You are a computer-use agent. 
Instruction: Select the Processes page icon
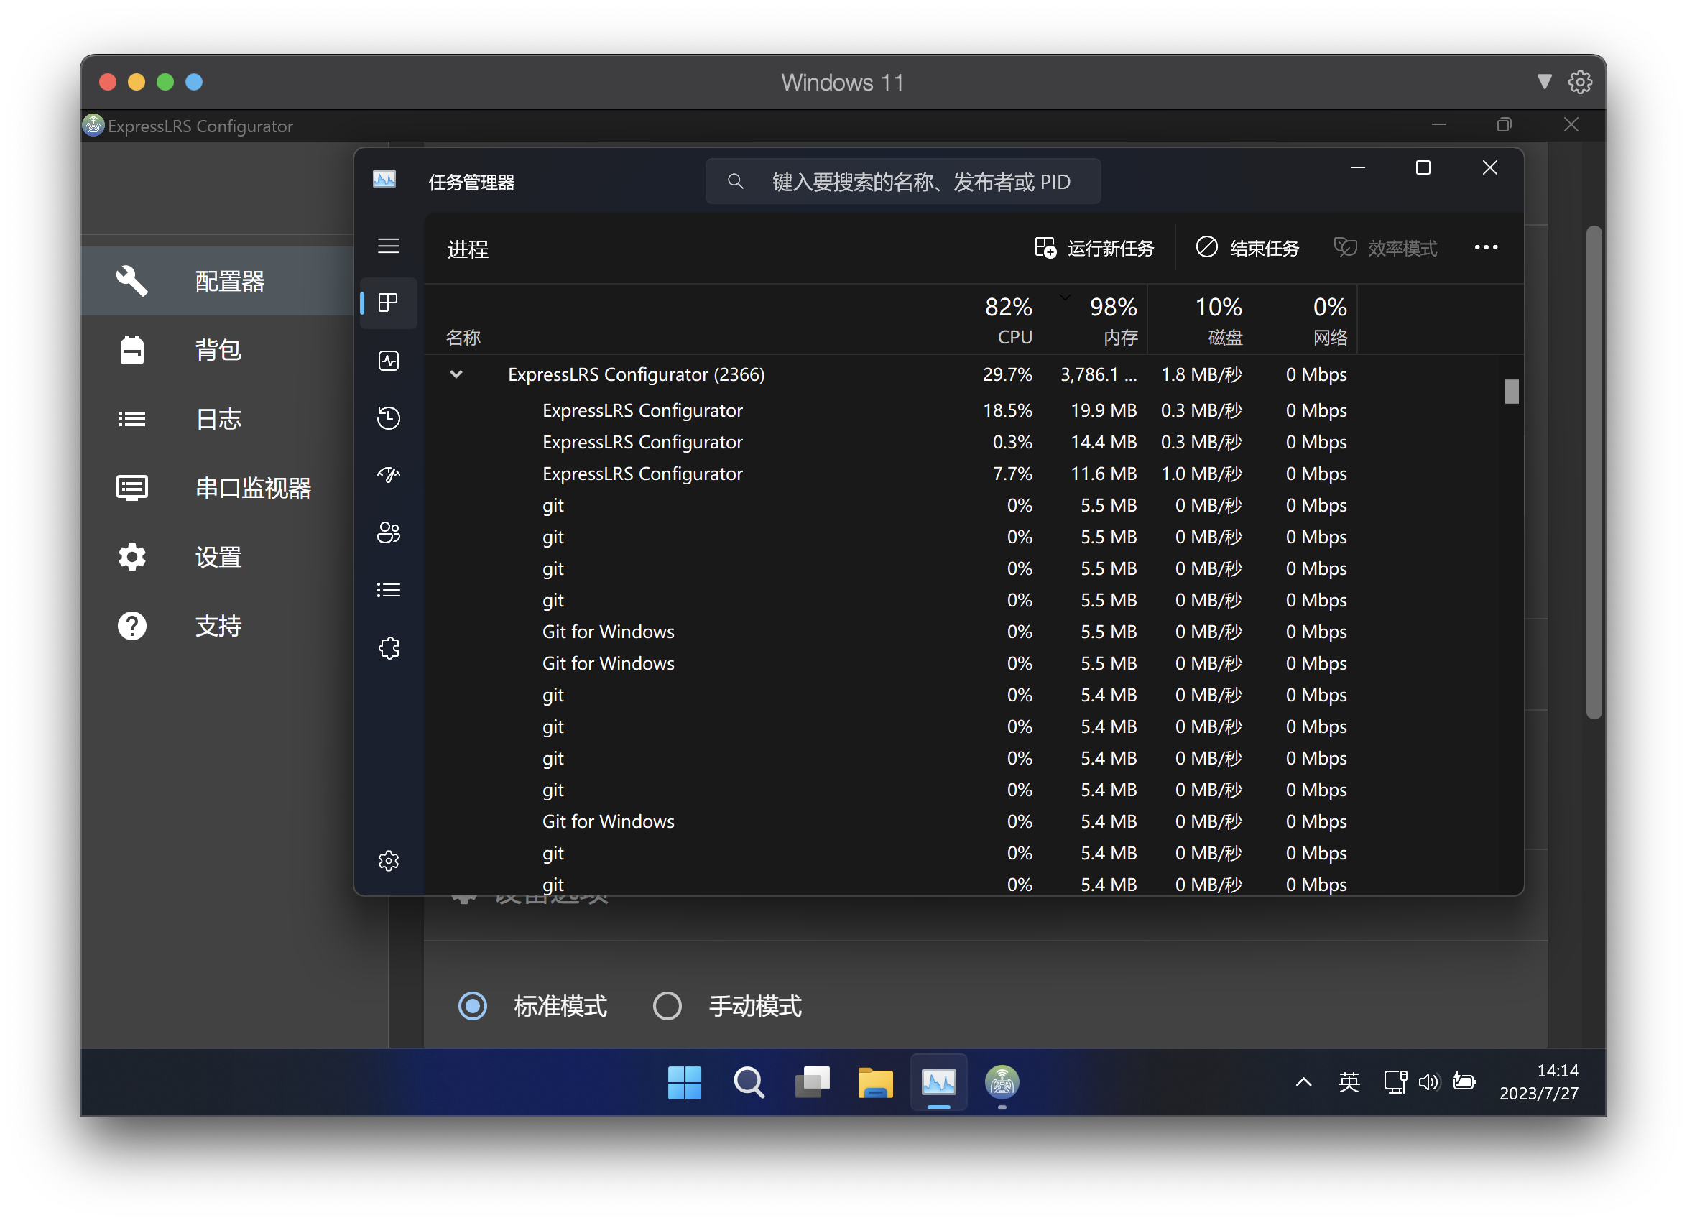click(388, 303)
